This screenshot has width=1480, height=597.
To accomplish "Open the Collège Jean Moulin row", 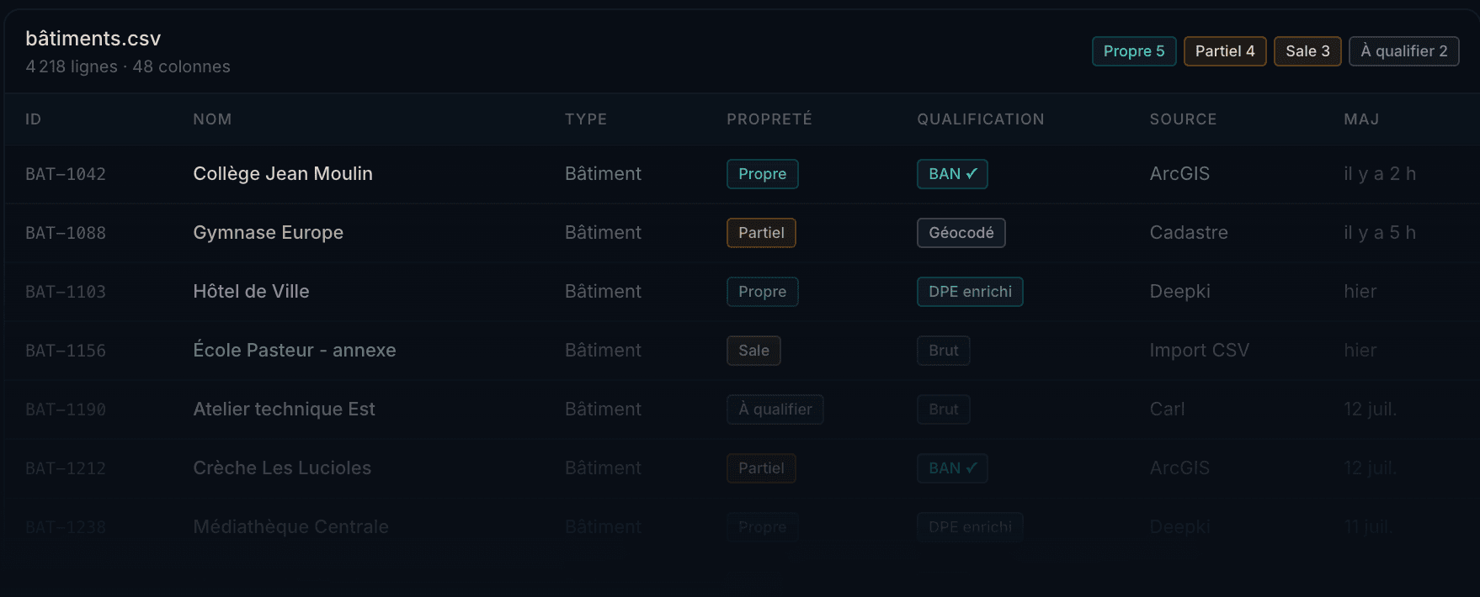I will [x=742, y=174].
